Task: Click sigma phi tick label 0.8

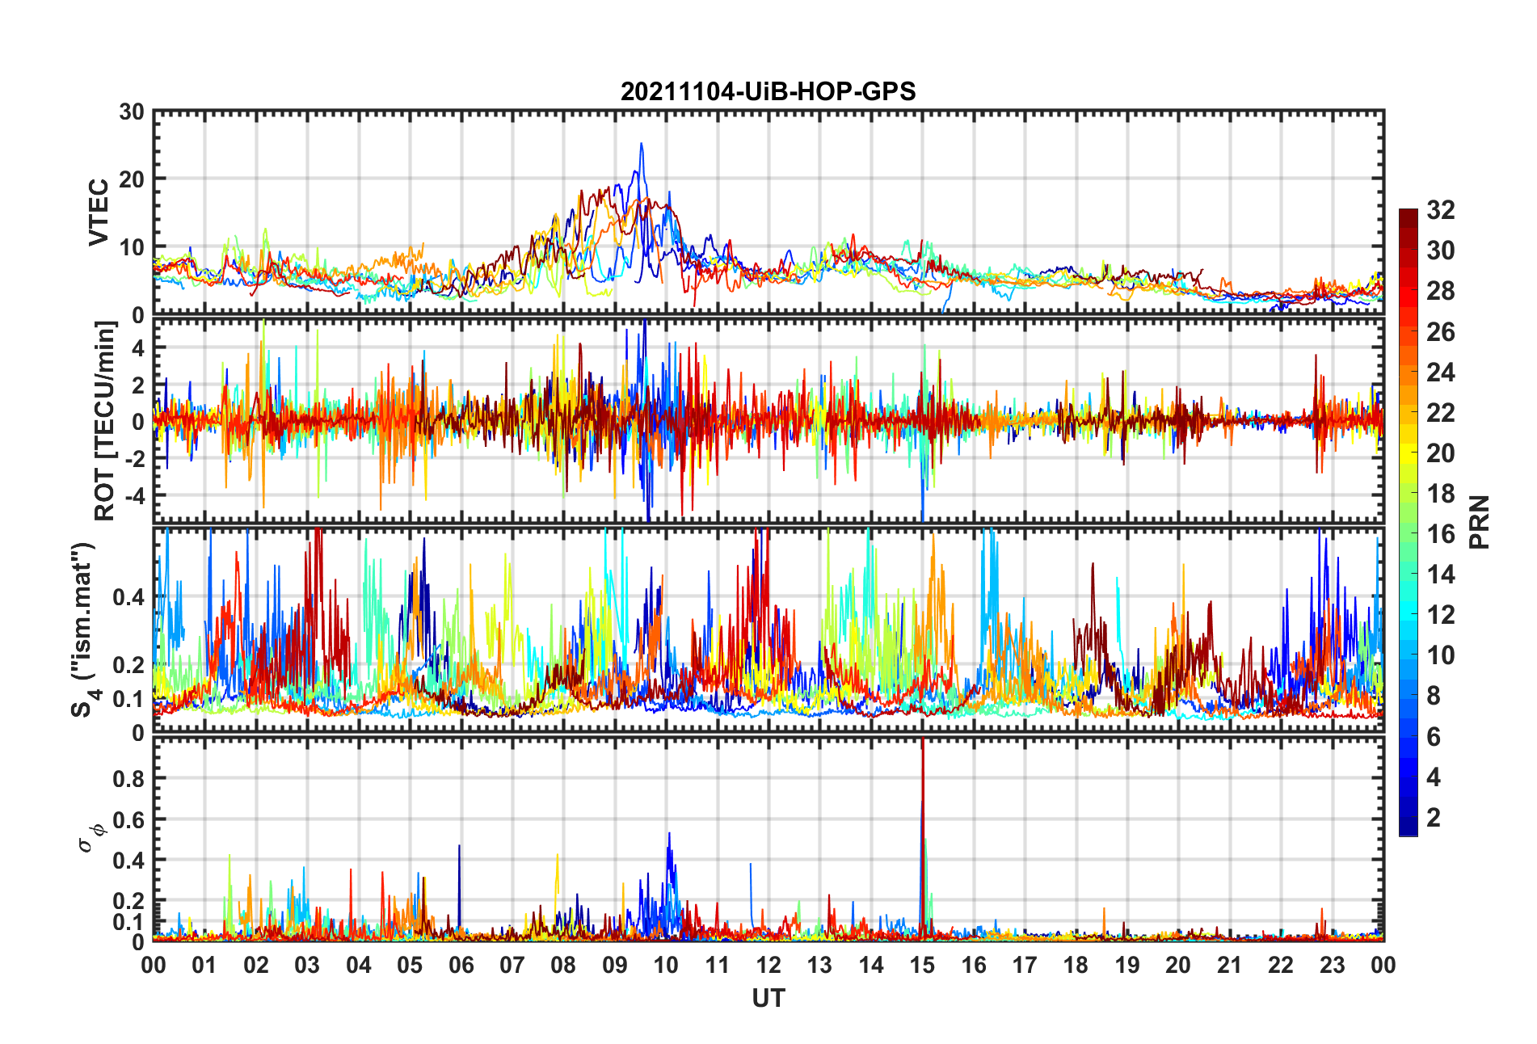Action: [128, 779]
